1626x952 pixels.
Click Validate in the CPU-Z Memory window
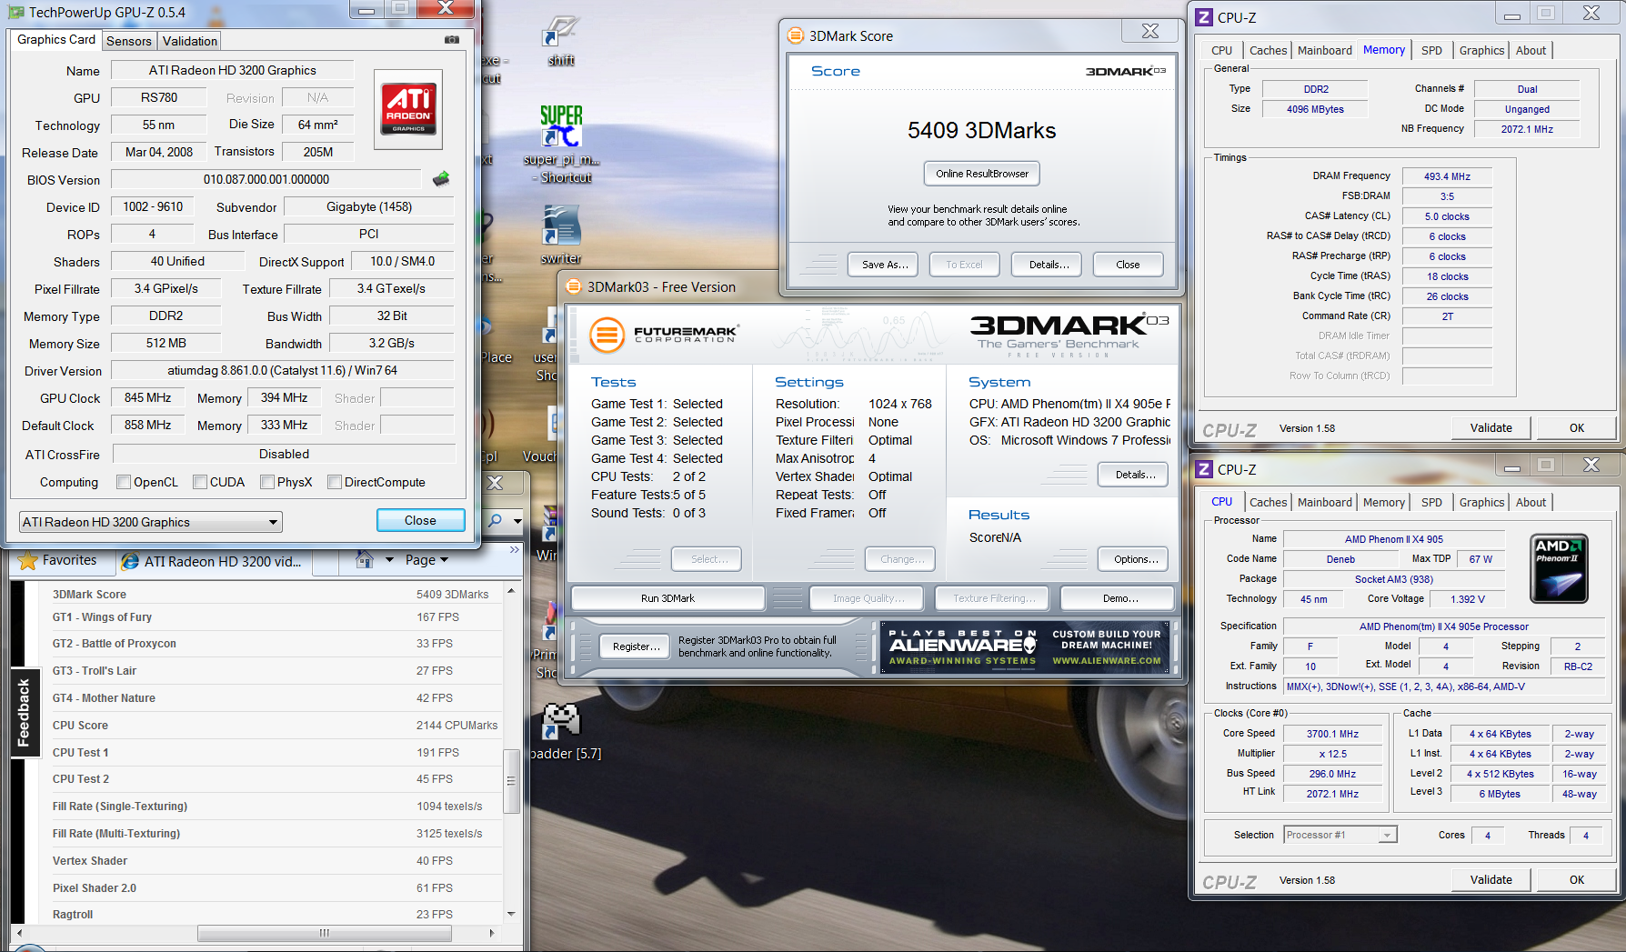point(1490,427)
